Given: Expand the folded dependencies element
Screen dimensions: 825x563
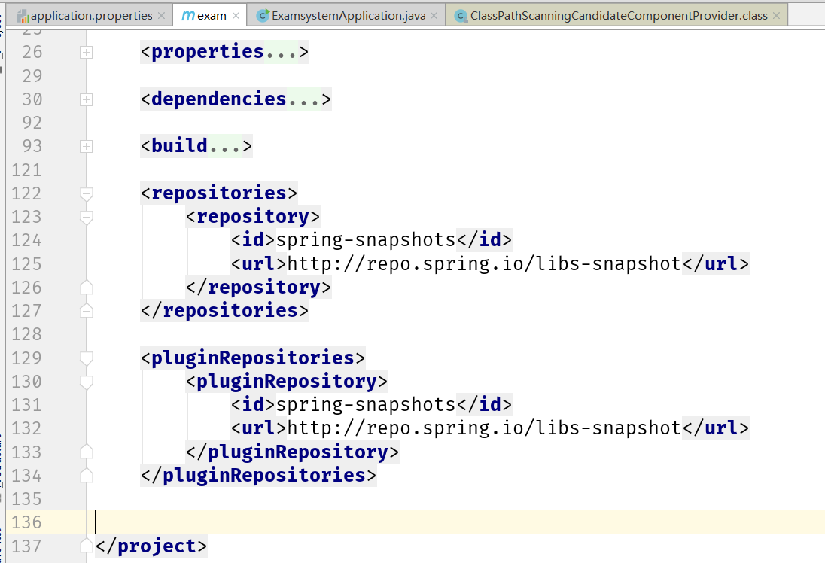Looking at the screenshot, I should (86, 99).
